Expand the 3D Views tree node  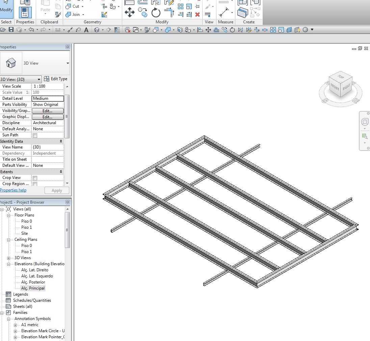click(x=9, y=258)
